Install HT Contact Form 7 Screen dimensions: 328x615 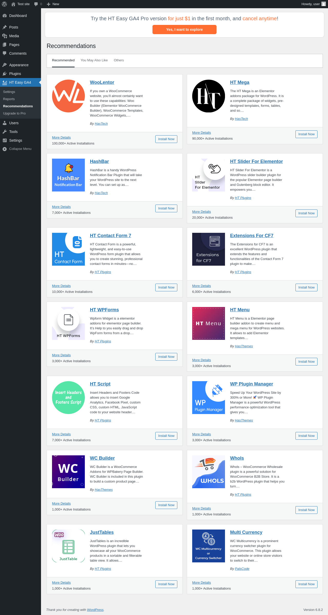click(x=166, y=287)
